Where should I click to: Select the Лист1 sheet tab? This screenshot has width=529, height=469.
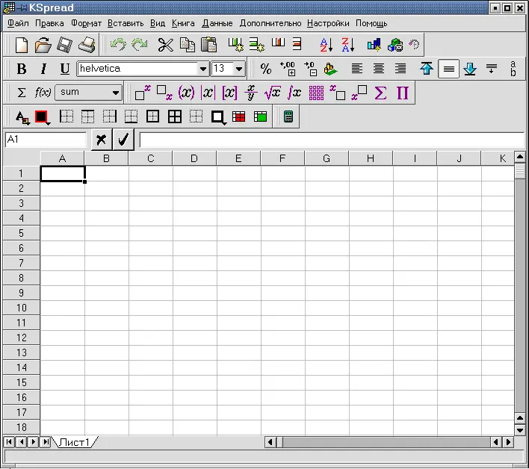tap(75, 442)
